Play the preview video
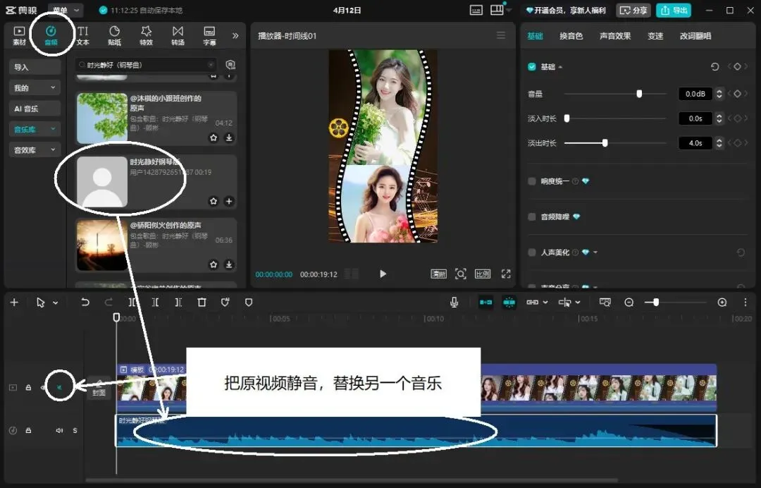Image resolution: width=761 pixels, height=488 pixels. click(x=383, y=274)
